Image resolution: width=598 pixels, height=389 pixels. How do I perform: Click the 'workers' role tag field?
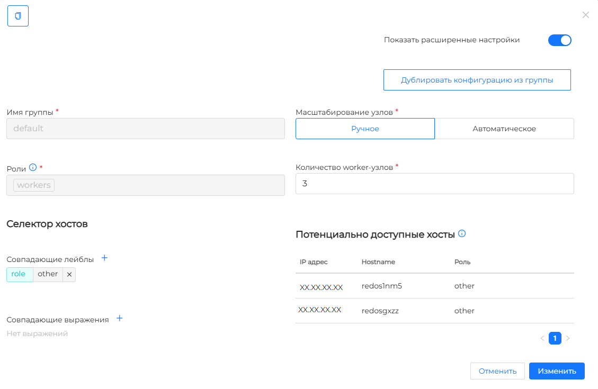click(x=145, y=185)
